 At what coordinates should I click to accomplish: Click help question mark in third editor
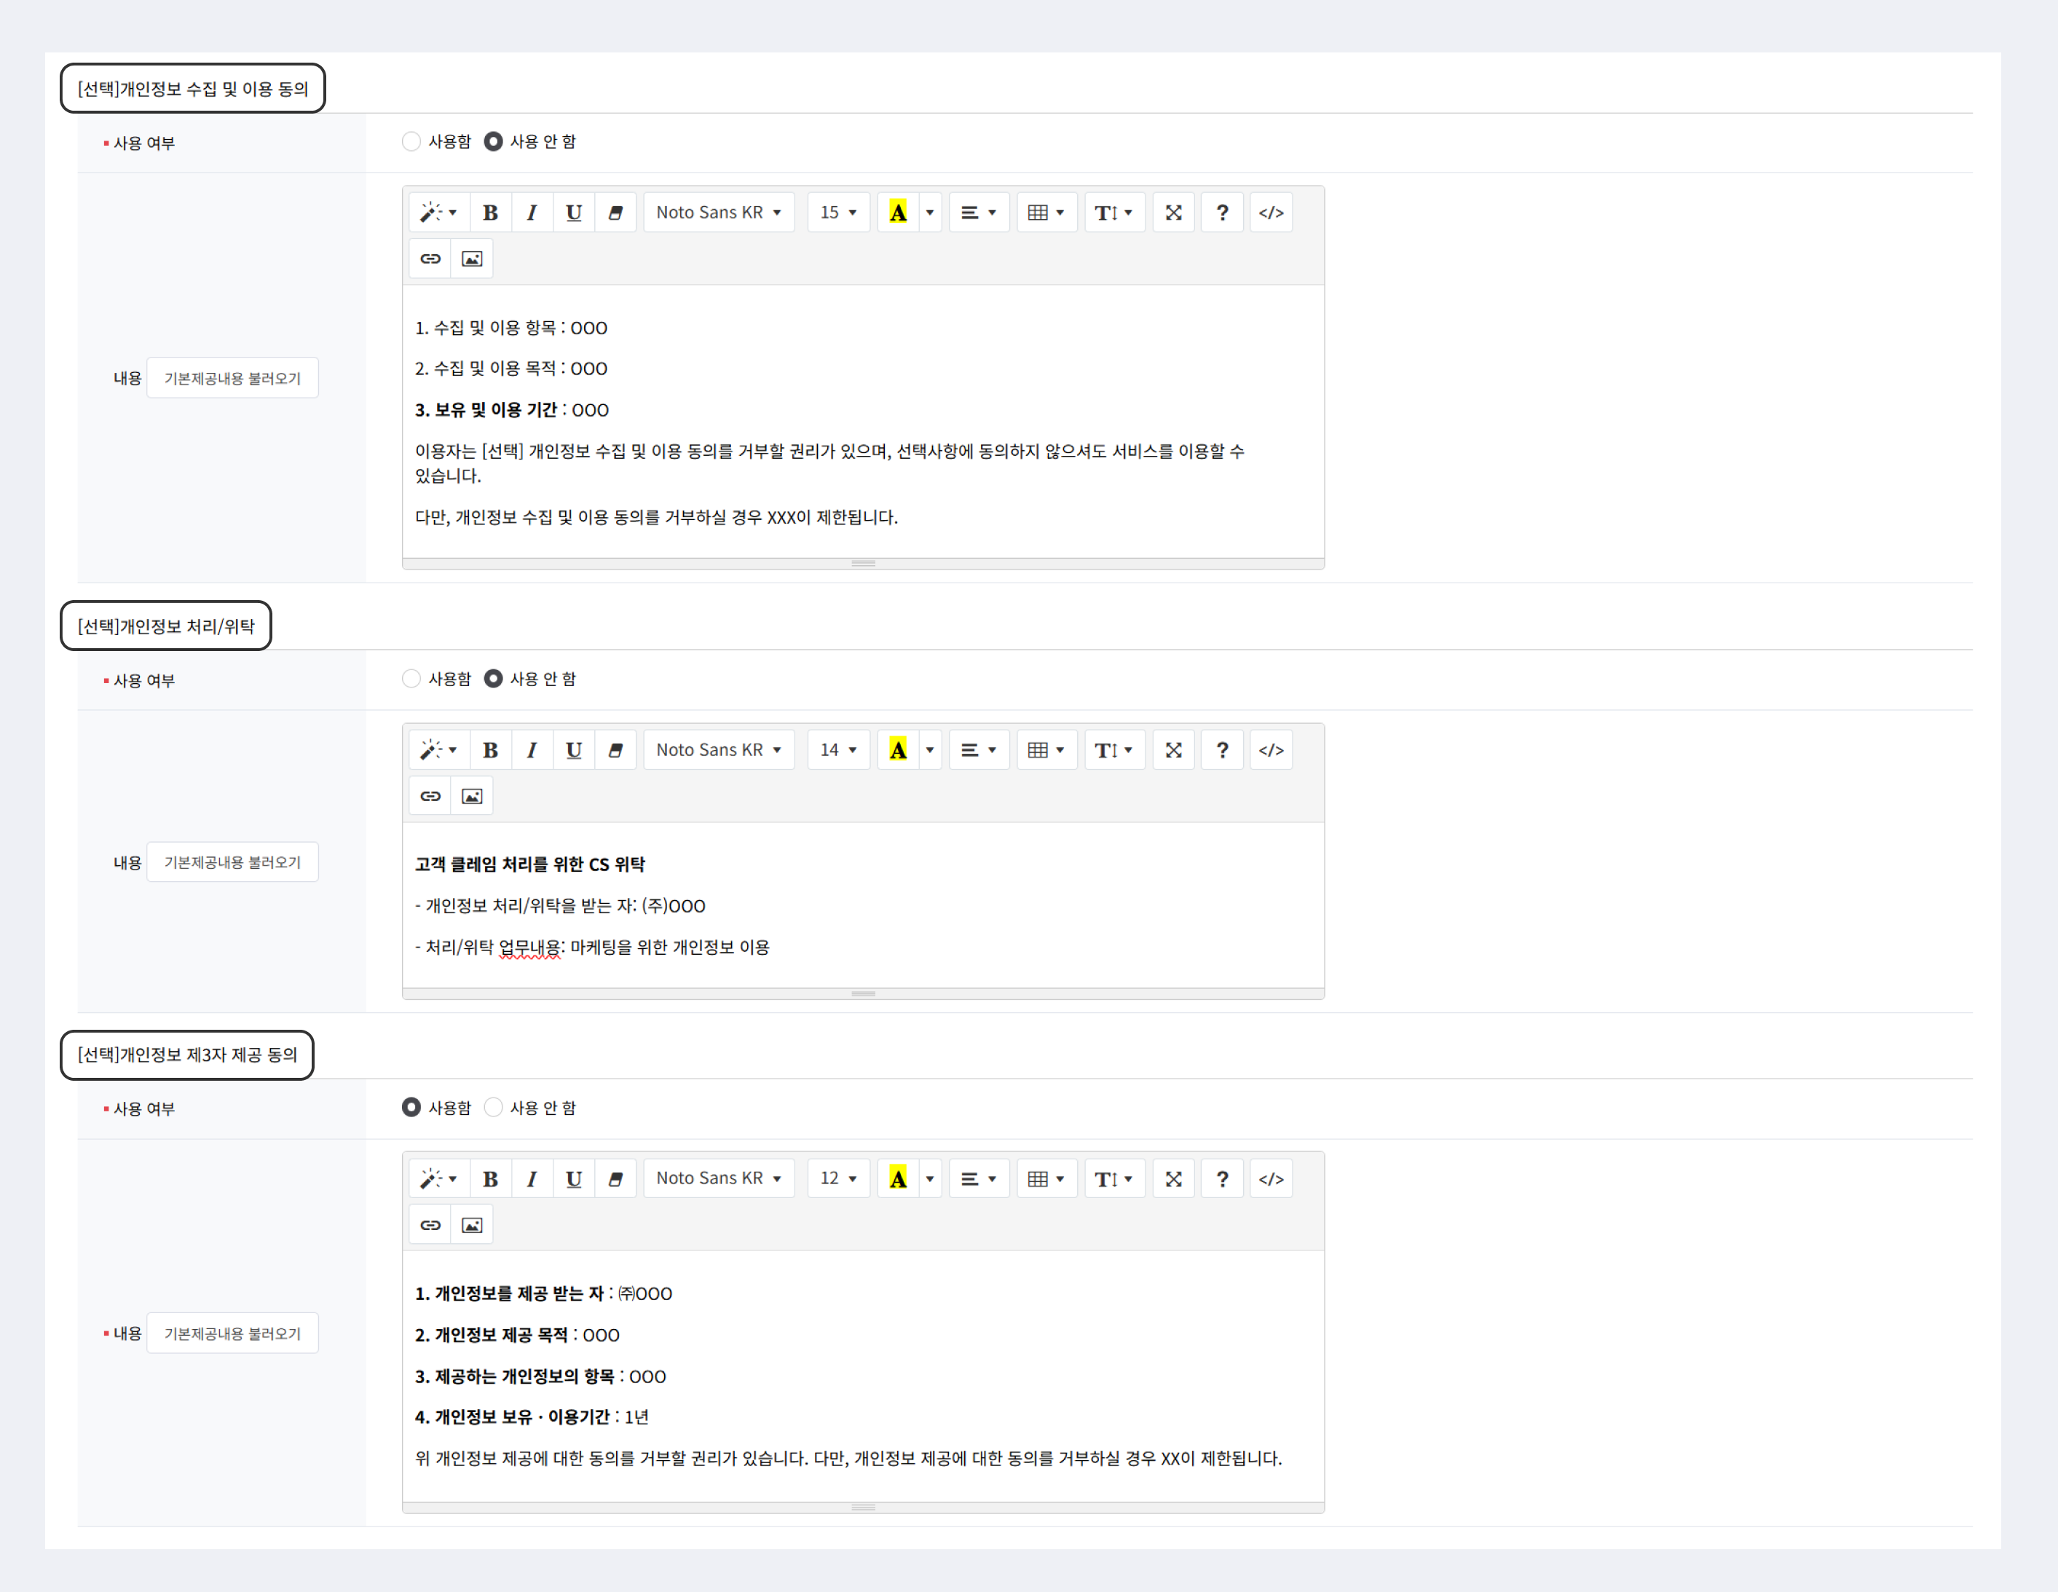[1222, 1179]
